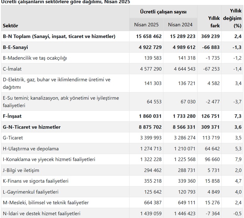Select the B-E-Sanayi row label

pyautogui.click(x=15, y=47)
